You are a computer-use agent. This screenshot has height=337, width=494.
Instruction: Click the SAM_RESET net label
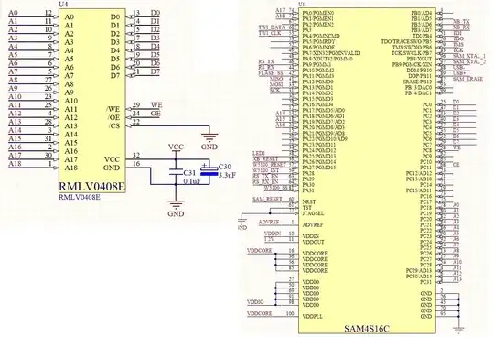[267, 200]
